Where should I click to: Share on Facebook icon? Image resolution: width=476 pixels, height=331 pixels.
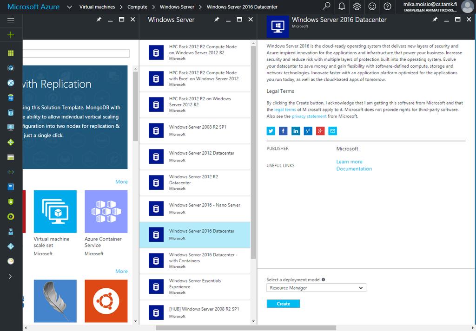283,131
